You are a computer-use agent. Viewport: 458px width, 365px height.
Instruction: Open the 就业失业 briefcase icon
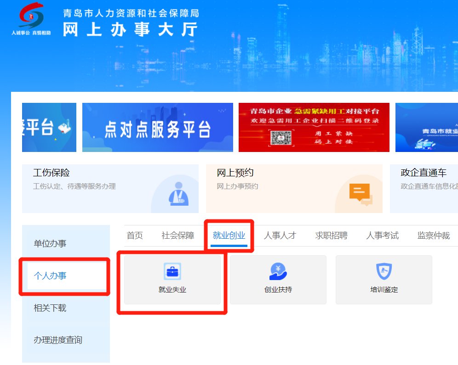pos(172,271)
